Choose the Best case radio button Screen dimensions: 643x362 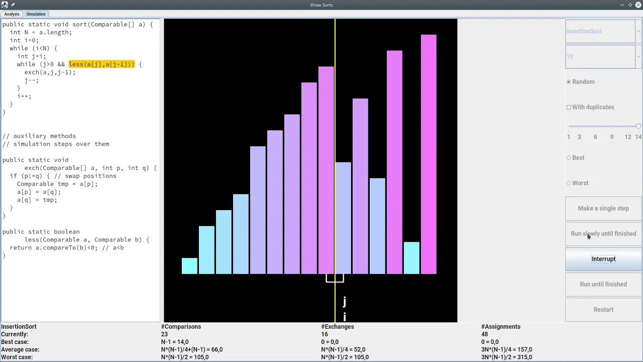click(569, 158)
